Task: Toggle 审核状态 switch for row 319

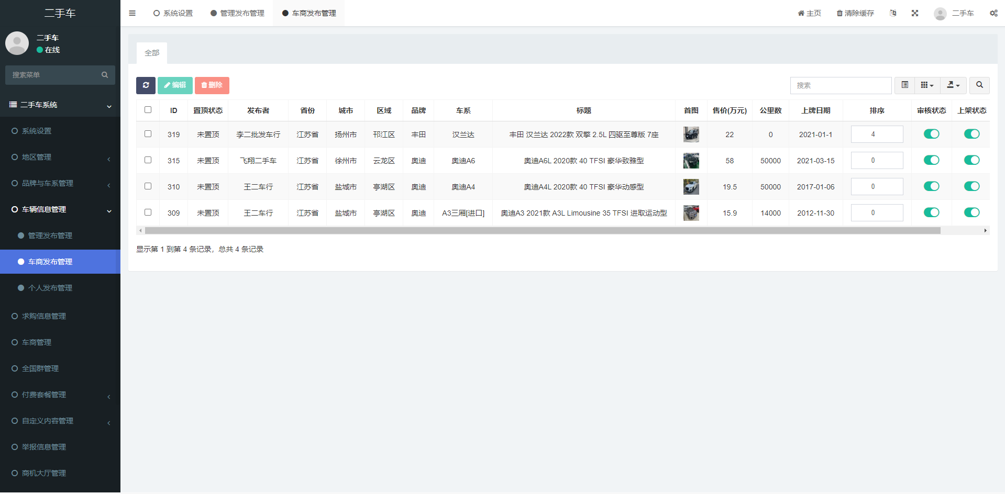Action: click(931, 134)
